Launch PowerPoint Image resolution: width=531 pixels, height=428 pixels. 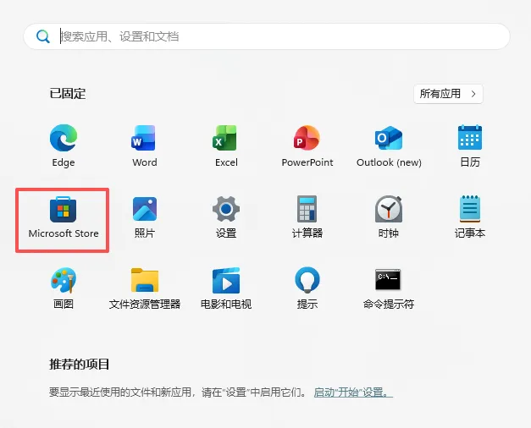[x=307, y=145]
